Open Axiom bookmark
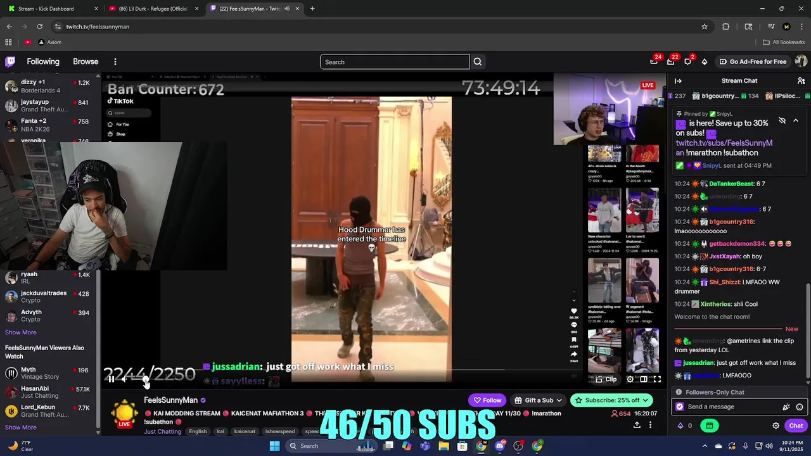This screenshot has height=456, width=811. click(49, 42)
